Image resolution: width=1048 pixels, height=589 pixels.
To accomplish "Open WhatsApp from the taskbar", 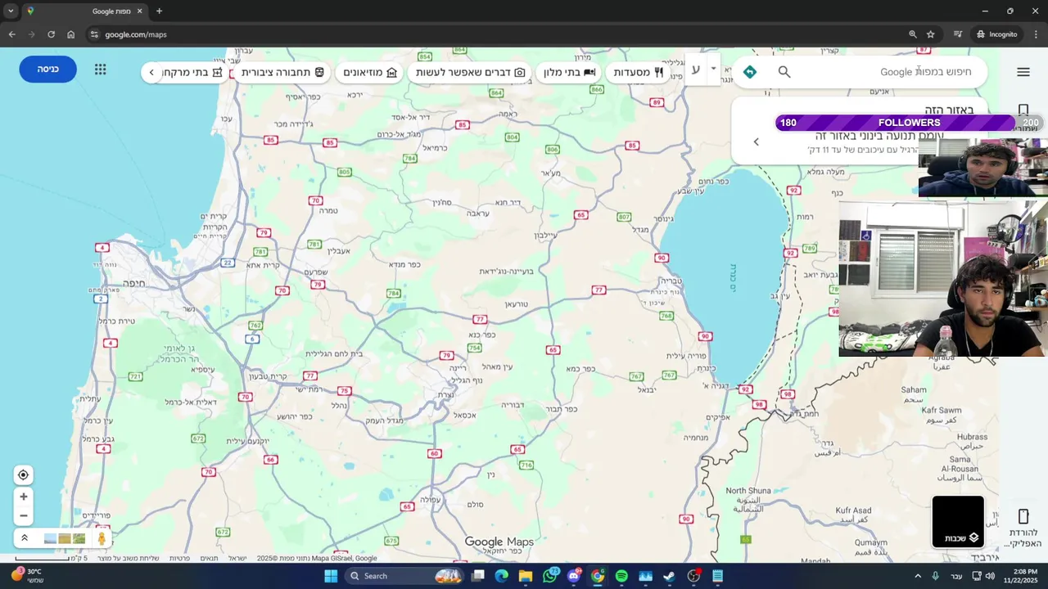I will pyautogui.click(x=550, y=576).
